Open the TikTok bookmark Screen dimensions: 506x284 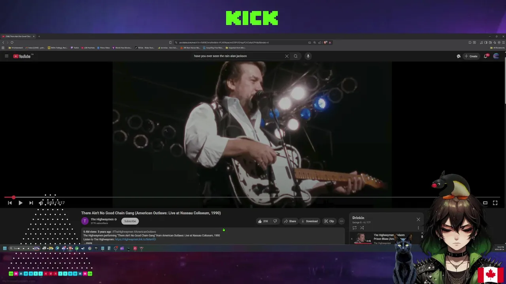click(x=144, y=48)
